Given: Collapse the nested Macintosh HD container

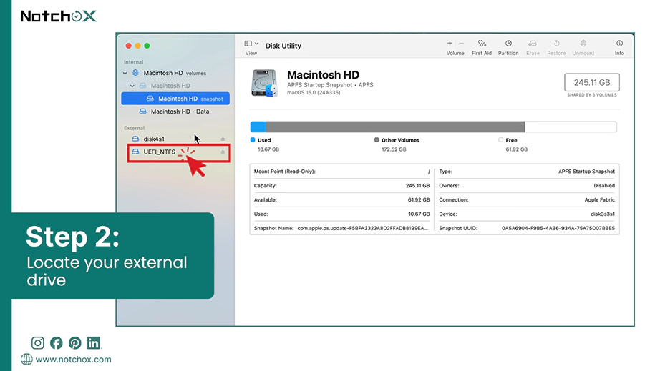Looking at the screenshot, I should pyautogui.click(x=132, y=86).
